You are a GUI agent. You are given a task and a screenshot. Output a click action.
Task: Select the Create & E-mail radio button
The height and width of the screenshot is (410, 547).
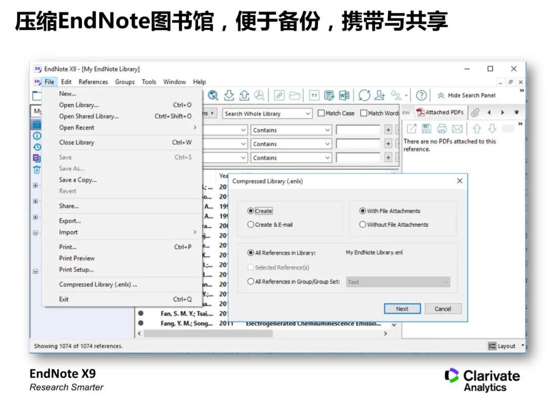tap(251, 225)
